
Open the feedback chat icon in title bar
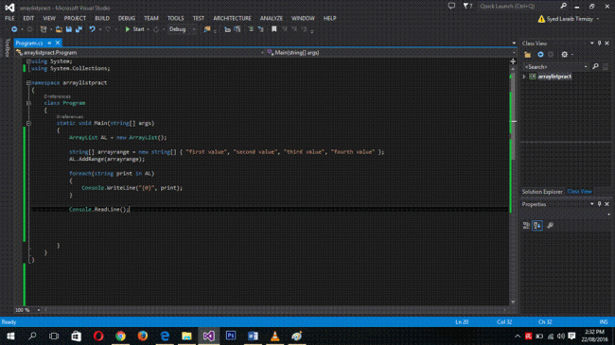452,6
